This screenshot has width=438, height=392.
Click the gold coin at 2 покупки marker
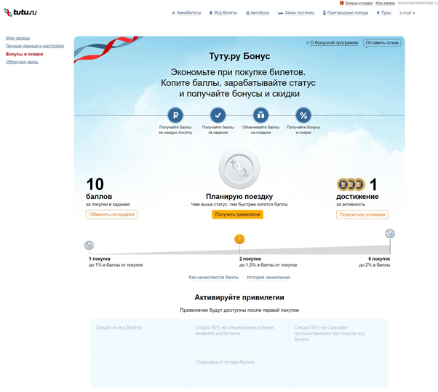click(x=239, y=239)
